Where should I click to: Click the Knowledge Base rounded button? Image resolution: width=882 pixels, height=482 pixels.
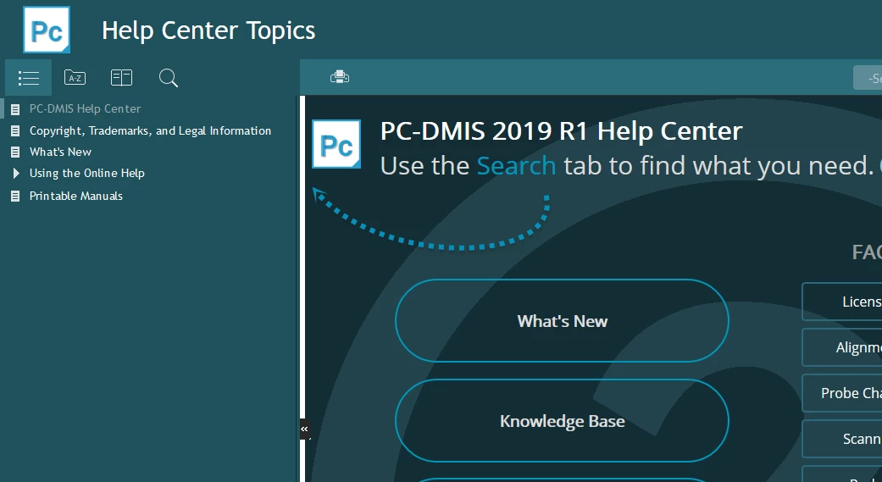pos(562,421)
